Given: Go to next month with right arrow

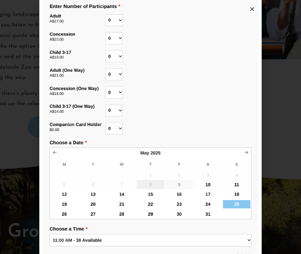Looking at the screenshot, I should point(246,152).
